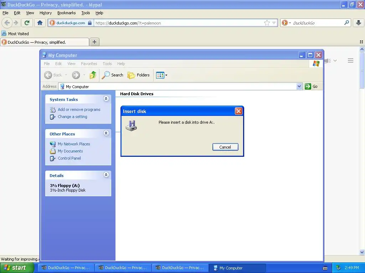Image resolution: width=365 pixels, height=273 pixels.
Task: Click the network tray icon near clock
Action: (339, 268)
